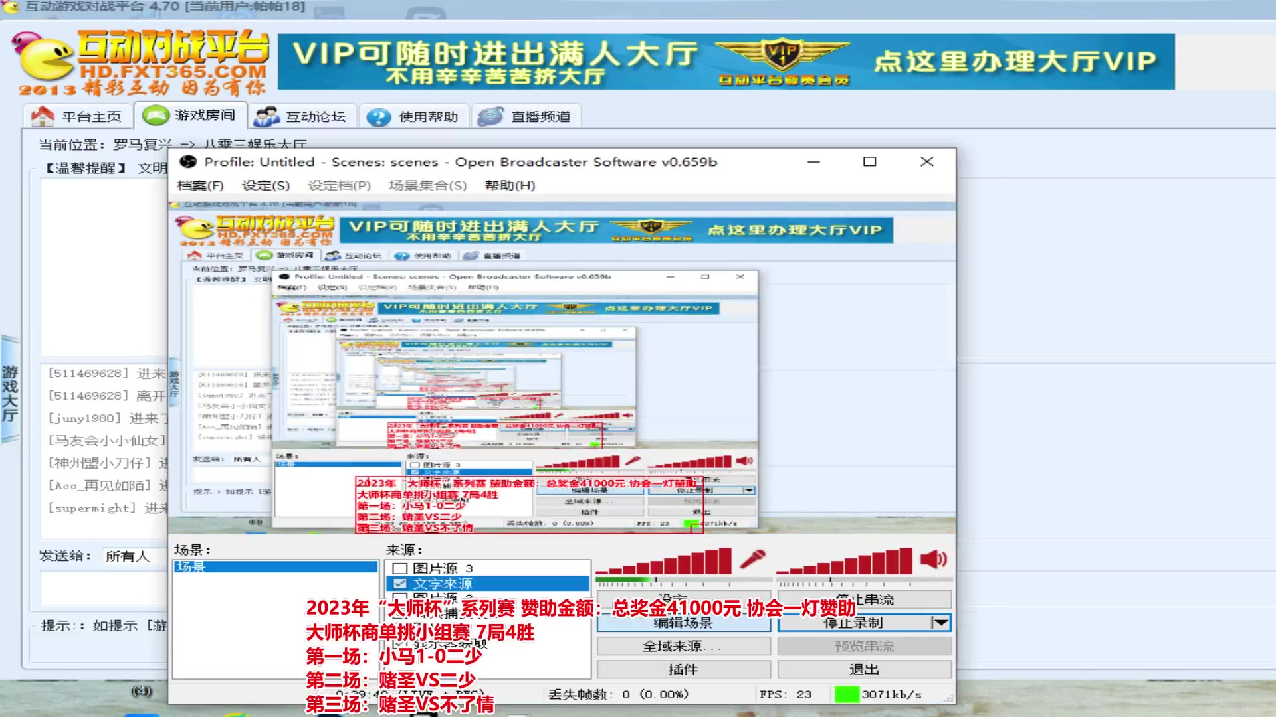Click chat line [juny1980] 进来
1276x717 pixels.
point(108,418)
